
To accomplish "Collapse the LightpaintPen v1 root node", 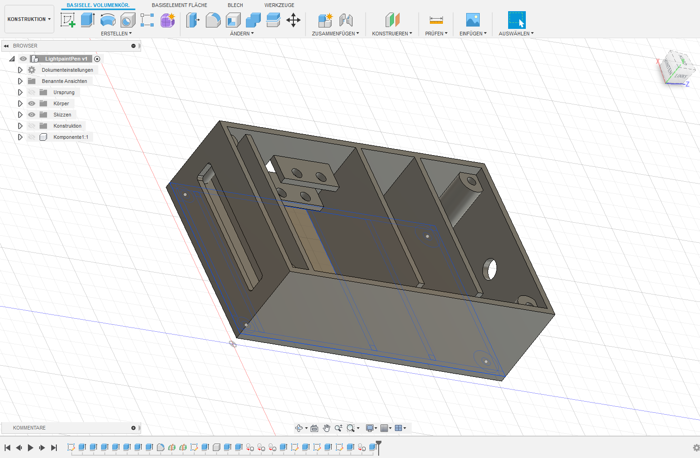I will 12,59.
